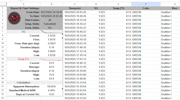Click the SG column title cell
This screenshot has height=100, width=180.
coord(96,8)
